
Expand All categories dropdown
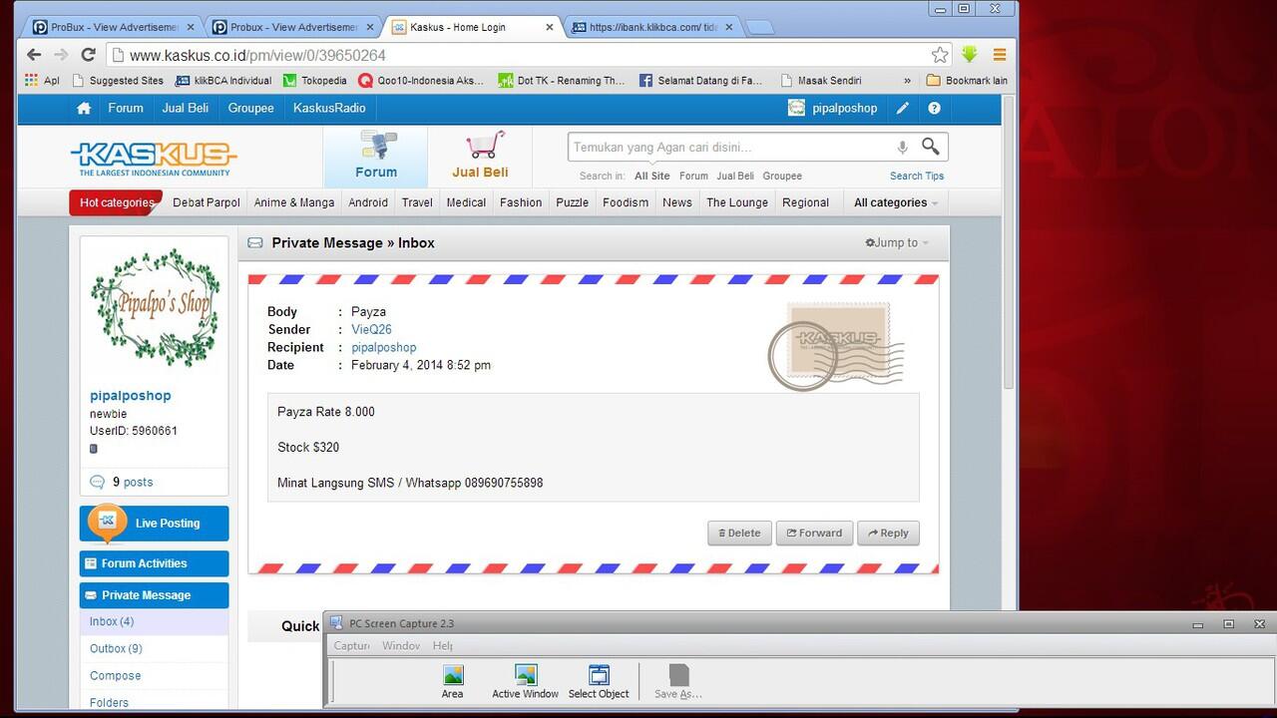pos(896,202)
